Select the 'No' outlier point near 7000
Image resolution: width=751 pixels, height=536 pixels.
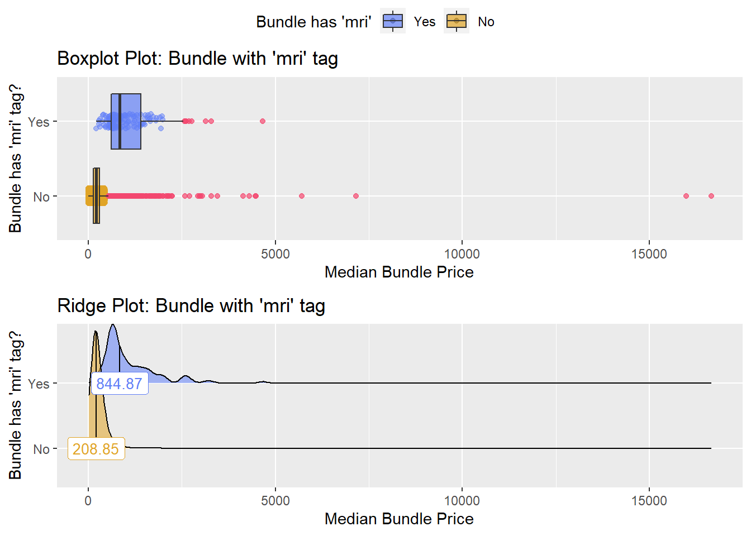pyautogui.click(x=356, y=196)
